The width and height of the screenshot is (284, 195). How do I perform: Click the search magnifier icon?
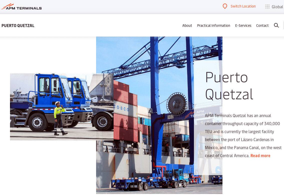pos(276,25)
